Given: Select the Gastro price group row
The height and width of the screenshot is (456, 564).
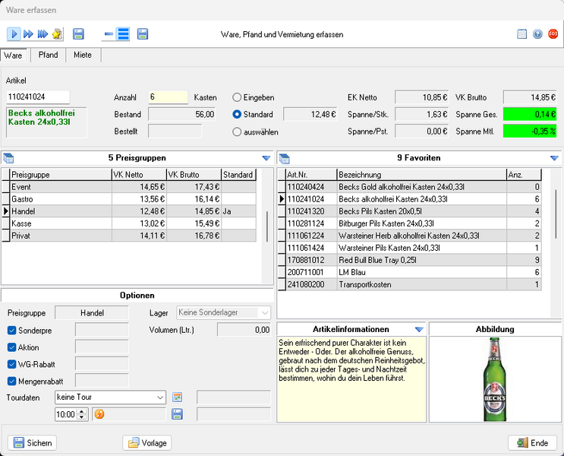Looking at the screenshot, I should pyautogui.click(x=129, y=199).
